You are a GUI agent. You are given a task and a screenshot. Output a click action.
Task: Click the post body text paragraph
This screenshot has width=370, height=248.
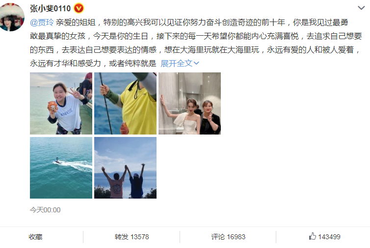[x=196, y=43]
